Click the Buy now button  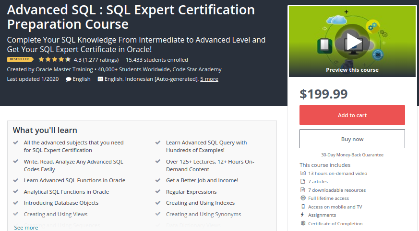(352, 139)
